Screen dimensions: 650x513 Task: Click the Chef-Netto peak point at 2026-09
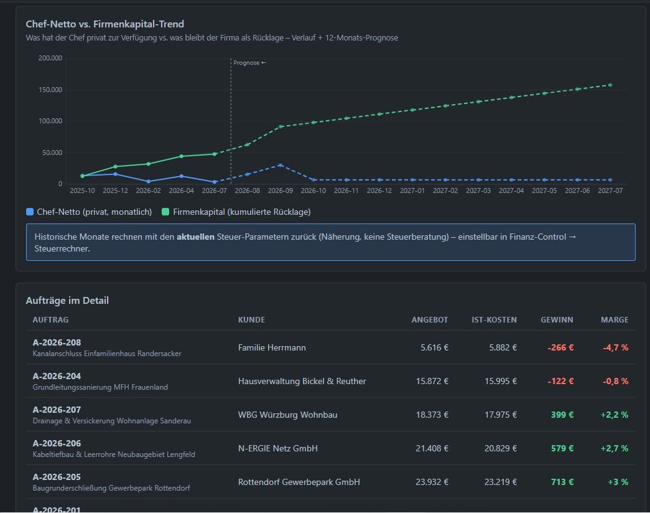click(281, 165)
